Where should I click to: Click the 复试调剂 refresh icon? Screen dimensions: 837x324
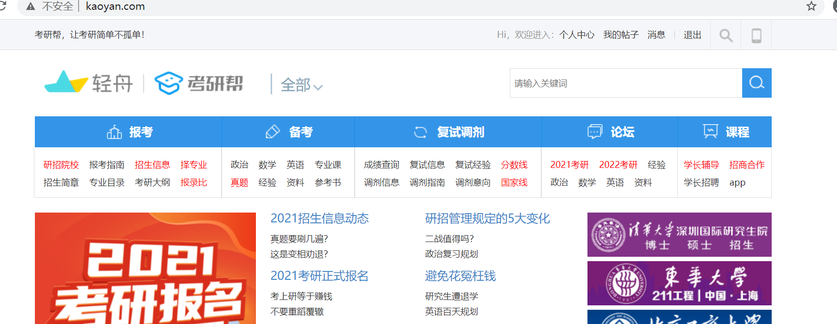[420, 132]
